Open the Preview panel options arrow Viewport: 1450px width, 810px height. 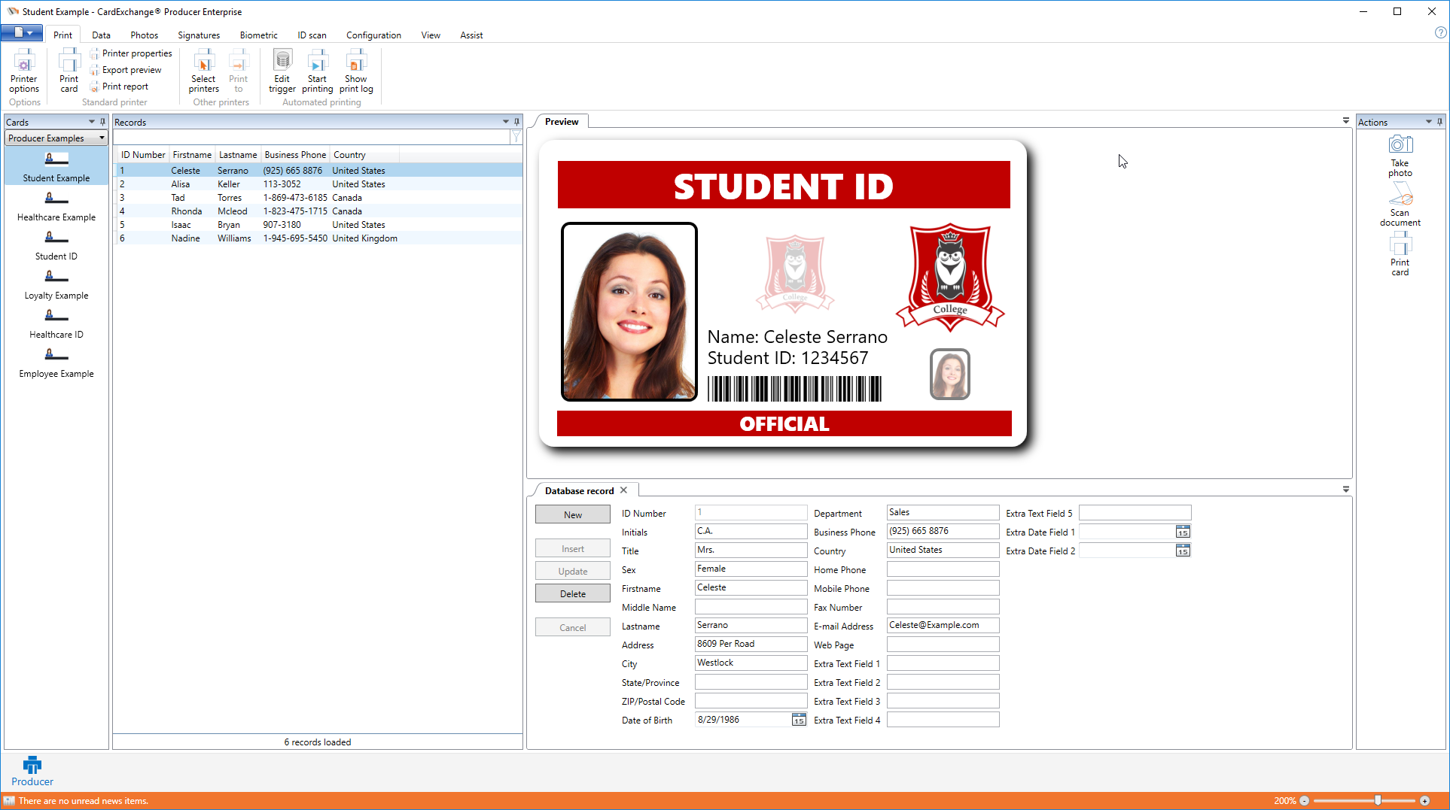point(1346,121)
